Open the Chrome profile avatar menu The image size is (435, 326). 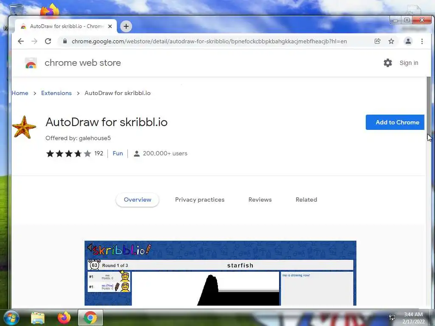point(408,41)
